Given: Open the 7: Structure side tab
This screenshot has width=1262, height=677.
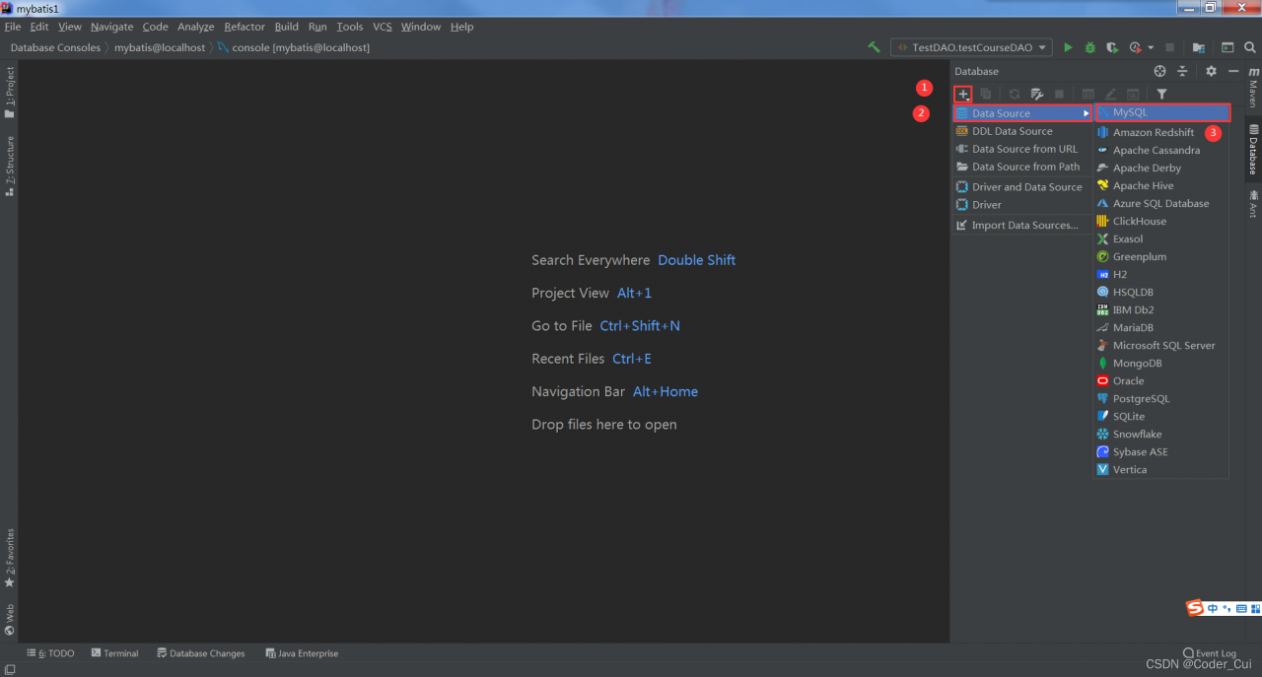Looking at the screenshot, I should click(10, 166).
